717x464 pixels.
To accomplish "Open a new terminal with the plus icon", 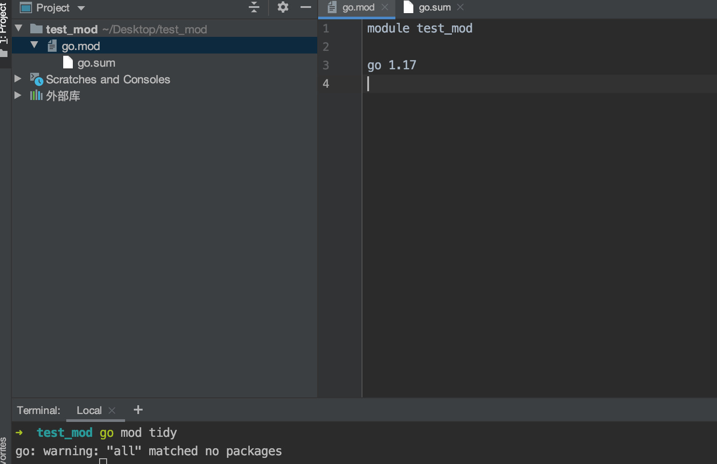I will pyautogui.click(x=138, y=410).
